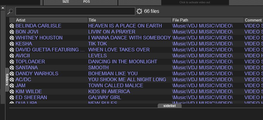Select title BOHEMIAN LIKE YOU
The height and width of the screenshot is (120, 263).
click(x=113, y=73)
